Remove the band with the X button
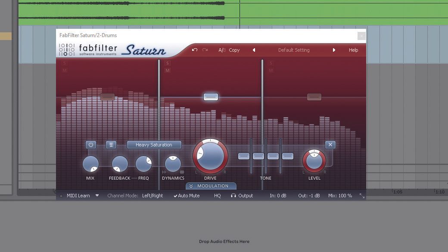This screenshot has width=448, height=252. pyautogui.click(x=330, y=145)
